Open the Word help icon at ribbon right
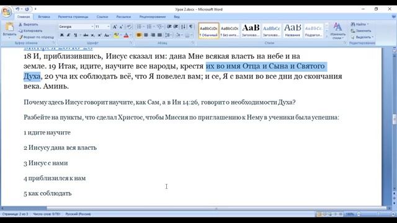The image size is (397, 223). pos(394,17)
